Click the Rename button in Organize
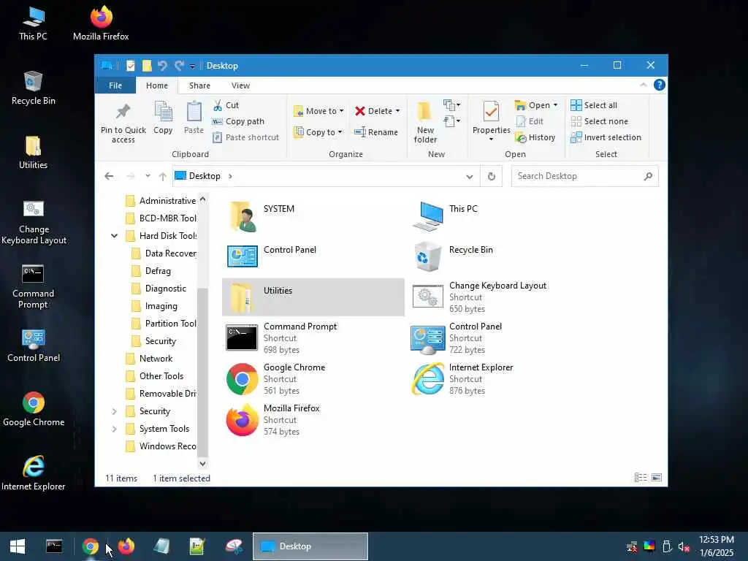 point(376,132)
